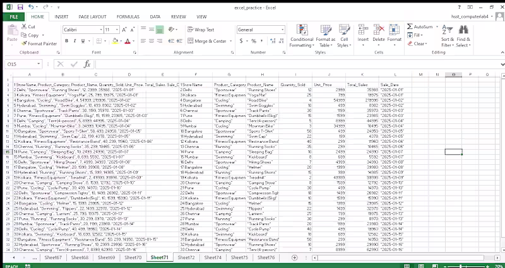Toggle Wrap Text for the cell
505x268 pixels.
coord(201,30)
